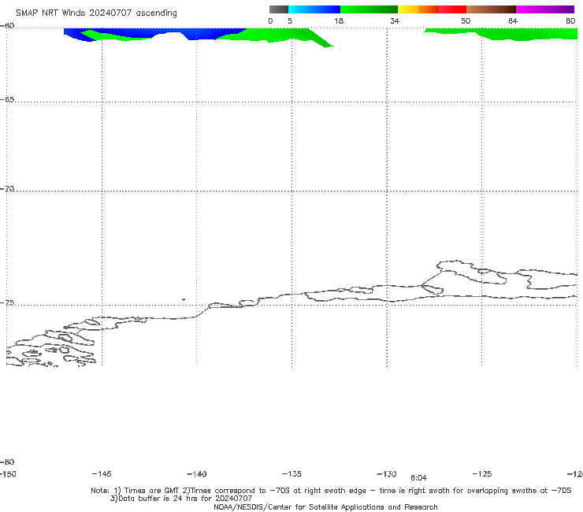Click the color bar label 34
The image size is (583, 512).
coord(395,21)
